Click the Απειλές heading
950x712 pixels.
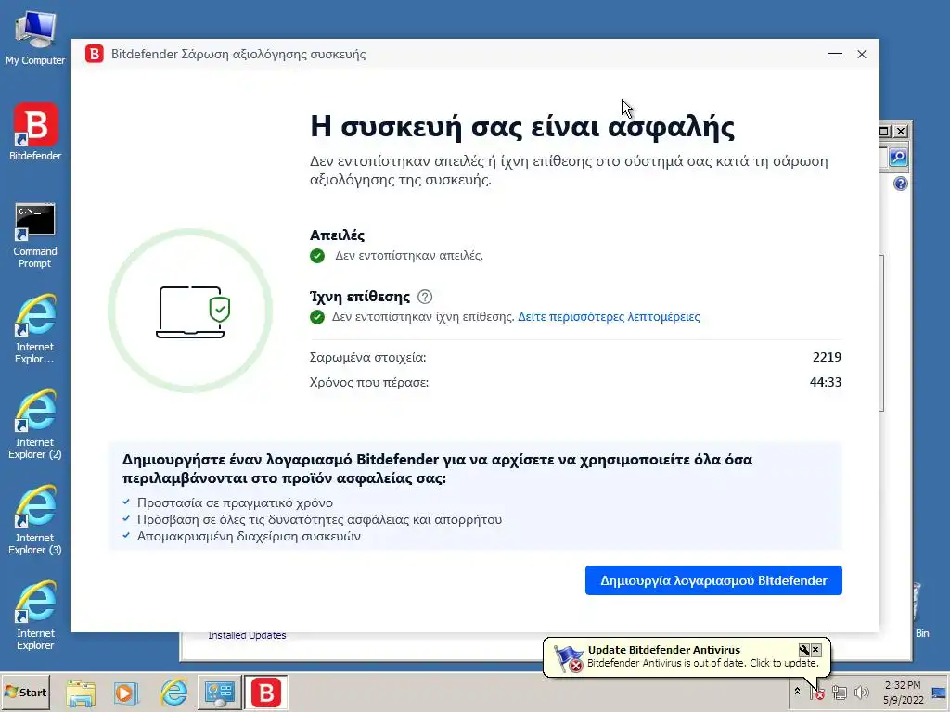tap(337, 235)
